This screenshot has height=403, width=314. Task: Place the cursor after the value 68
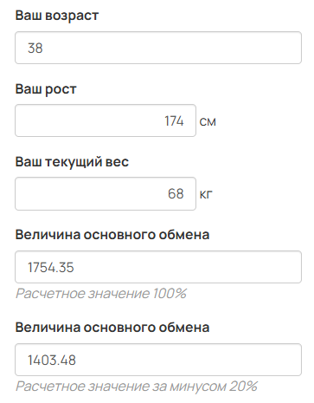(184, 193)
